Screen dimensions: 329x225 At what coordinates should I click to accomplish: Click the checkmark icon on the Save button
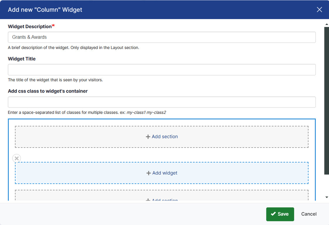tap(273, 214)
